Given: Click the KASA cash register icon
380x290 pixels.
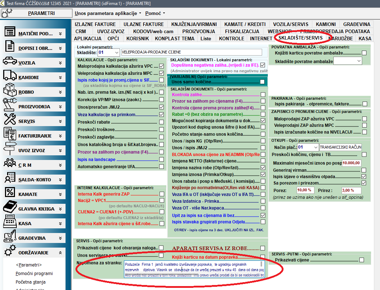Looking at the screenshot, I should point(10,221).
